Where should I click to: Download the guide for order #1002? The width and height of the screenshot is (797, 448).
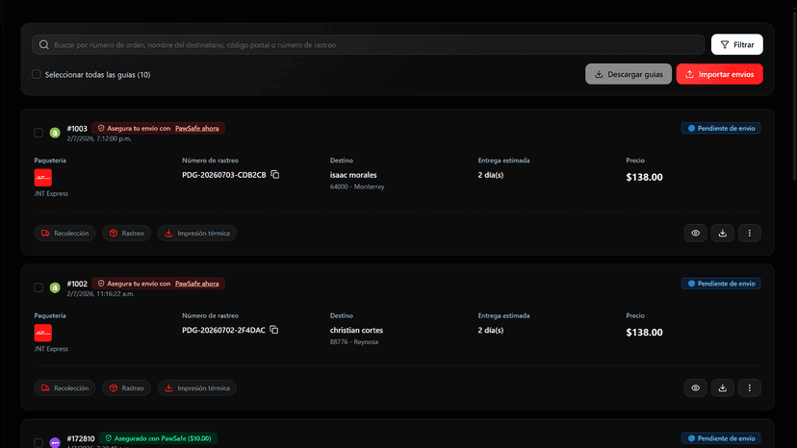(x=722, y=388)
